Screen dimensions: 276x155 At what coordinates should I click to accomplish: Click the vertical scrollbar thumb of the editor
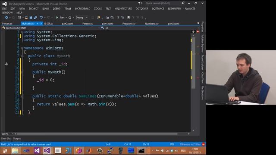(x=193, y=62)
